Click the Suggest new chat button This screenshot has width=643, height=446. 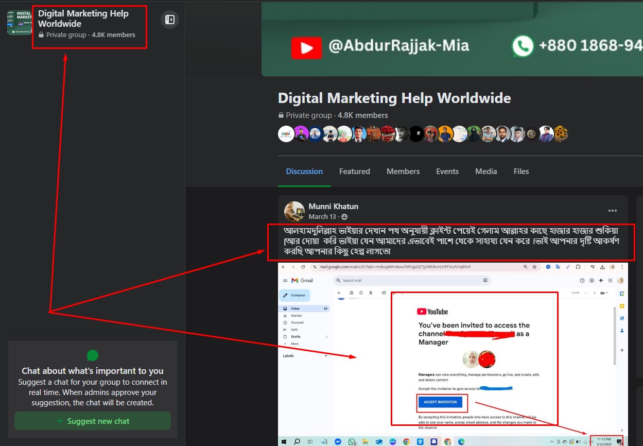pos(93,421)
